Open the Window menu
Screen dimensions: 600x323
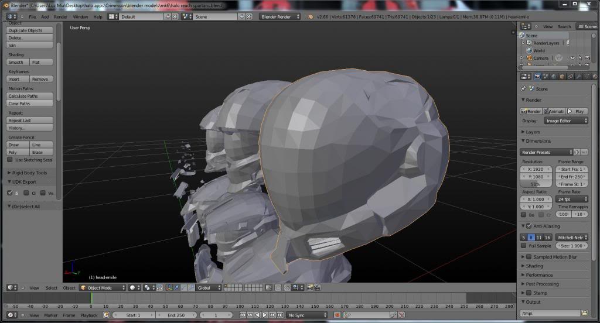80,17
